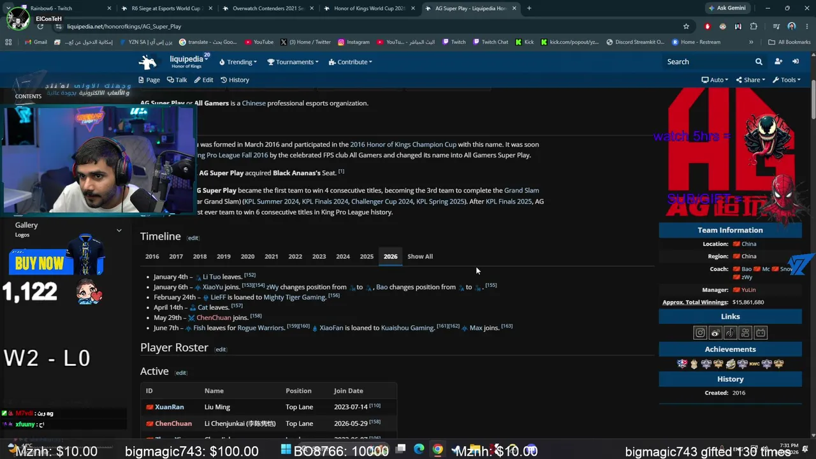Open the ChenChuan player link in roster

(x=173, y=423)
